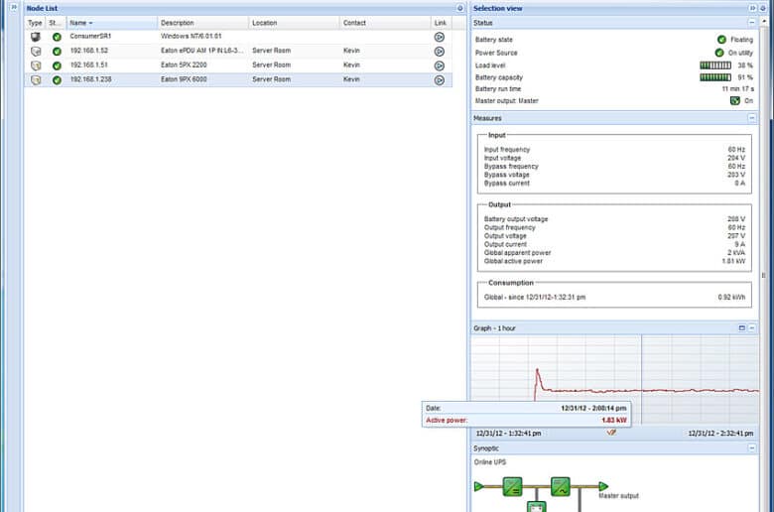Click Kevin contact of 192.168.1.238
Screen dimensions: 774x512
351,79
